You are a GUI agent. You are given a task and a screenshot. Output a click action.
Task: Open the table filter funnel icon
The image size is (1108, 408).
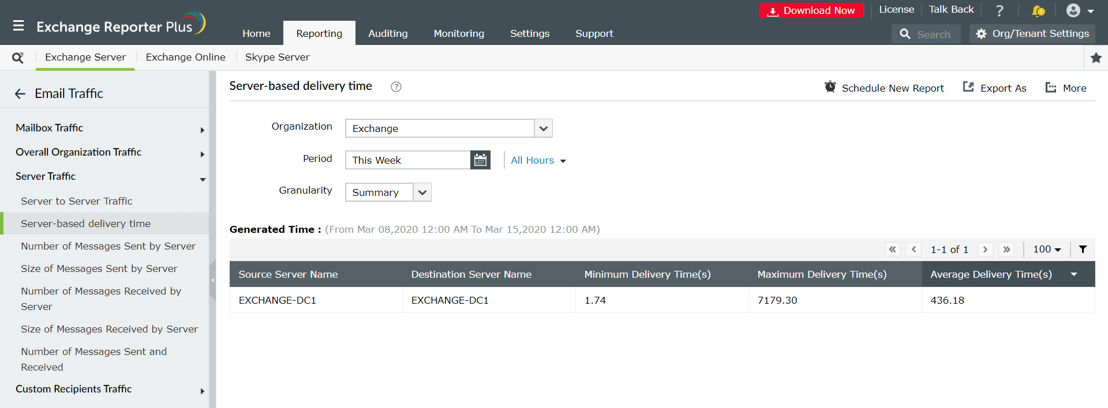[x=1083, y=250]
